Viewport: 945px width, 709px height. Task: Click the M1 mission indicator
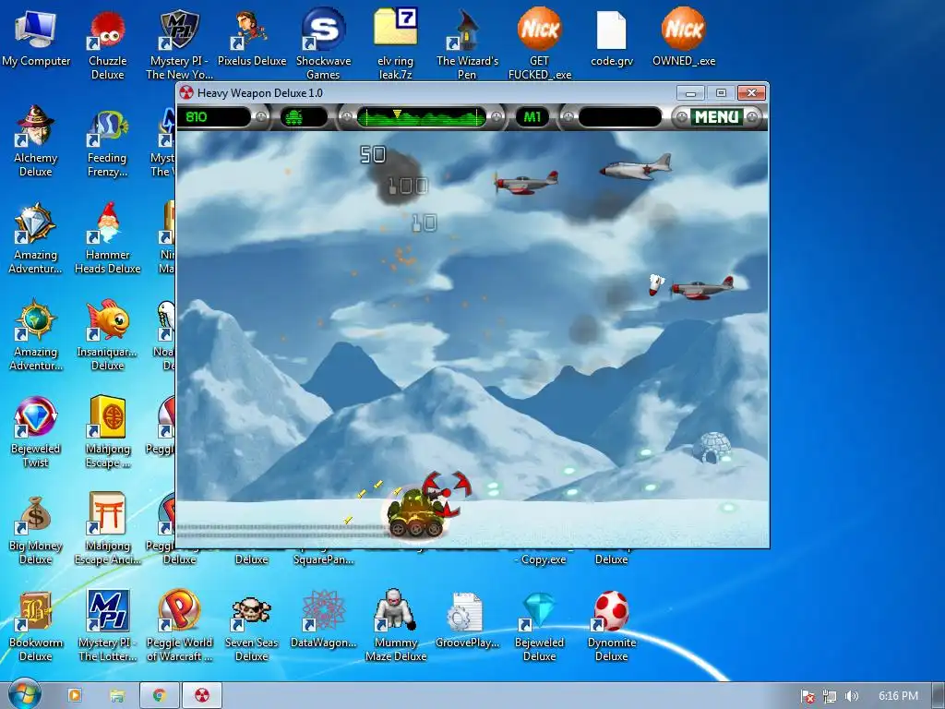point(532,117)
